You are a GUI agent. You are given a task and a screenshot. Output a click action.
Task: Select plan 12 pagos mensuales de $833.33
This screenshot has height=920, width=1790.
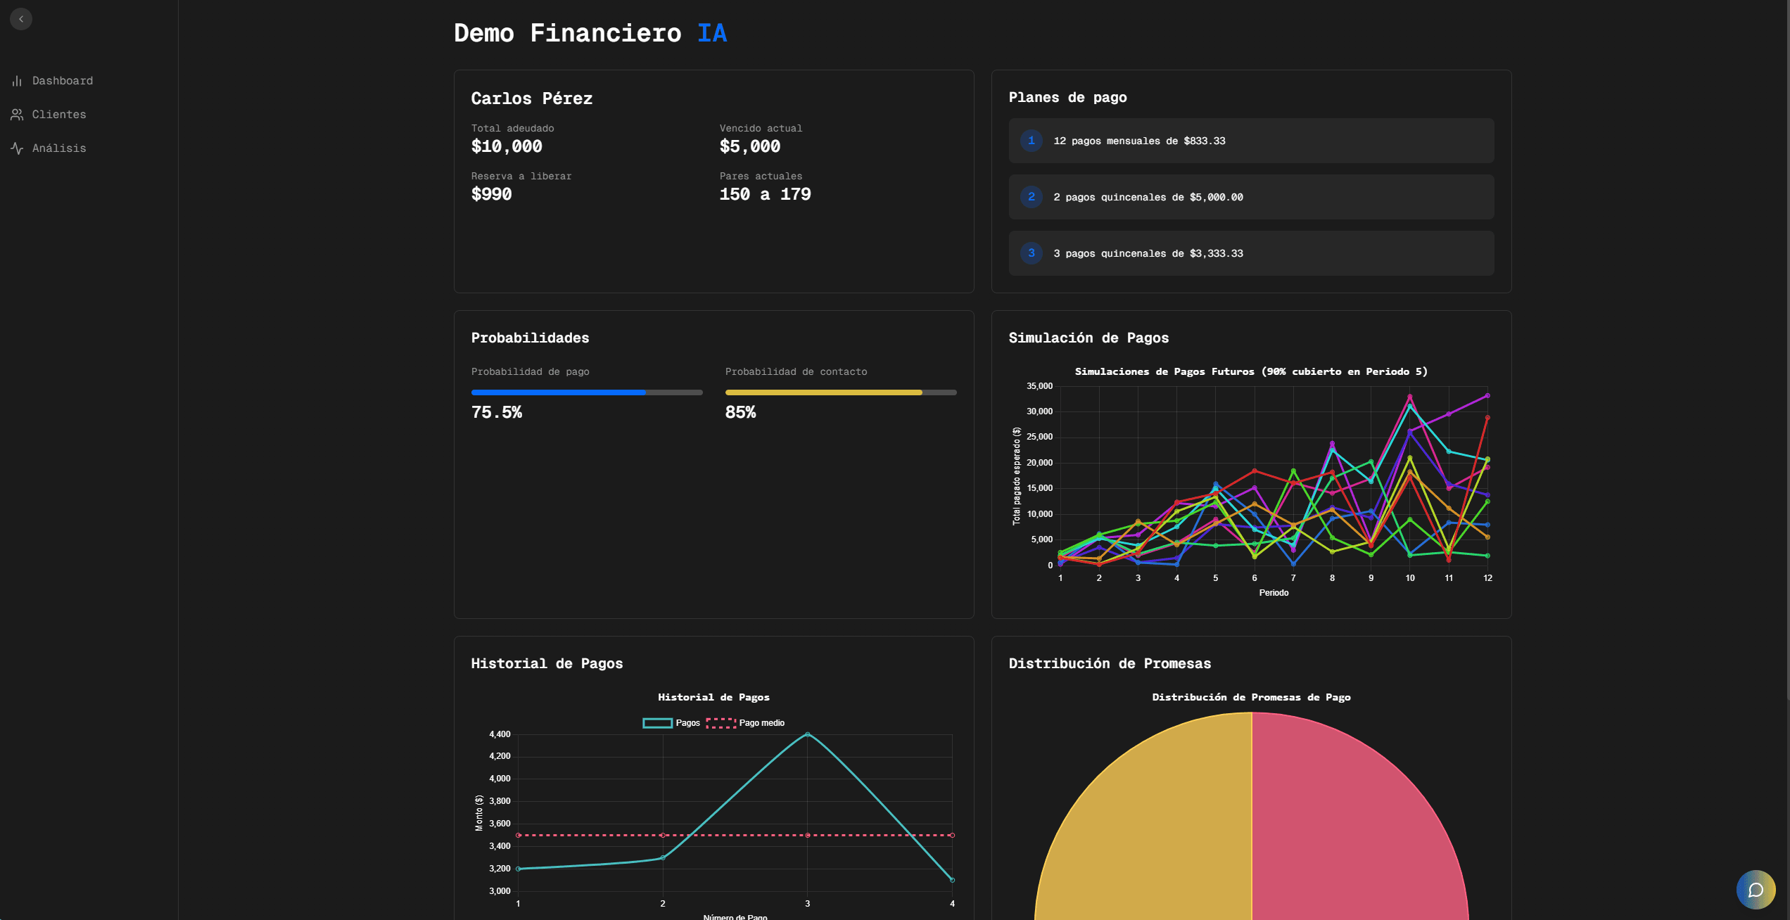(x=1251, y=141)
